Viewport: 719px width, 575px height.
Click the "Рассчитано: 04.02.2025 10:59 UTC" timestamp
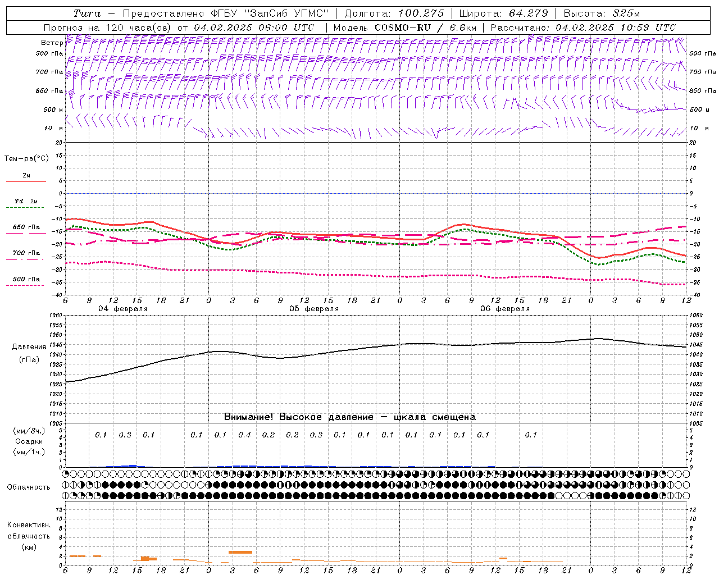coord(583,27)
